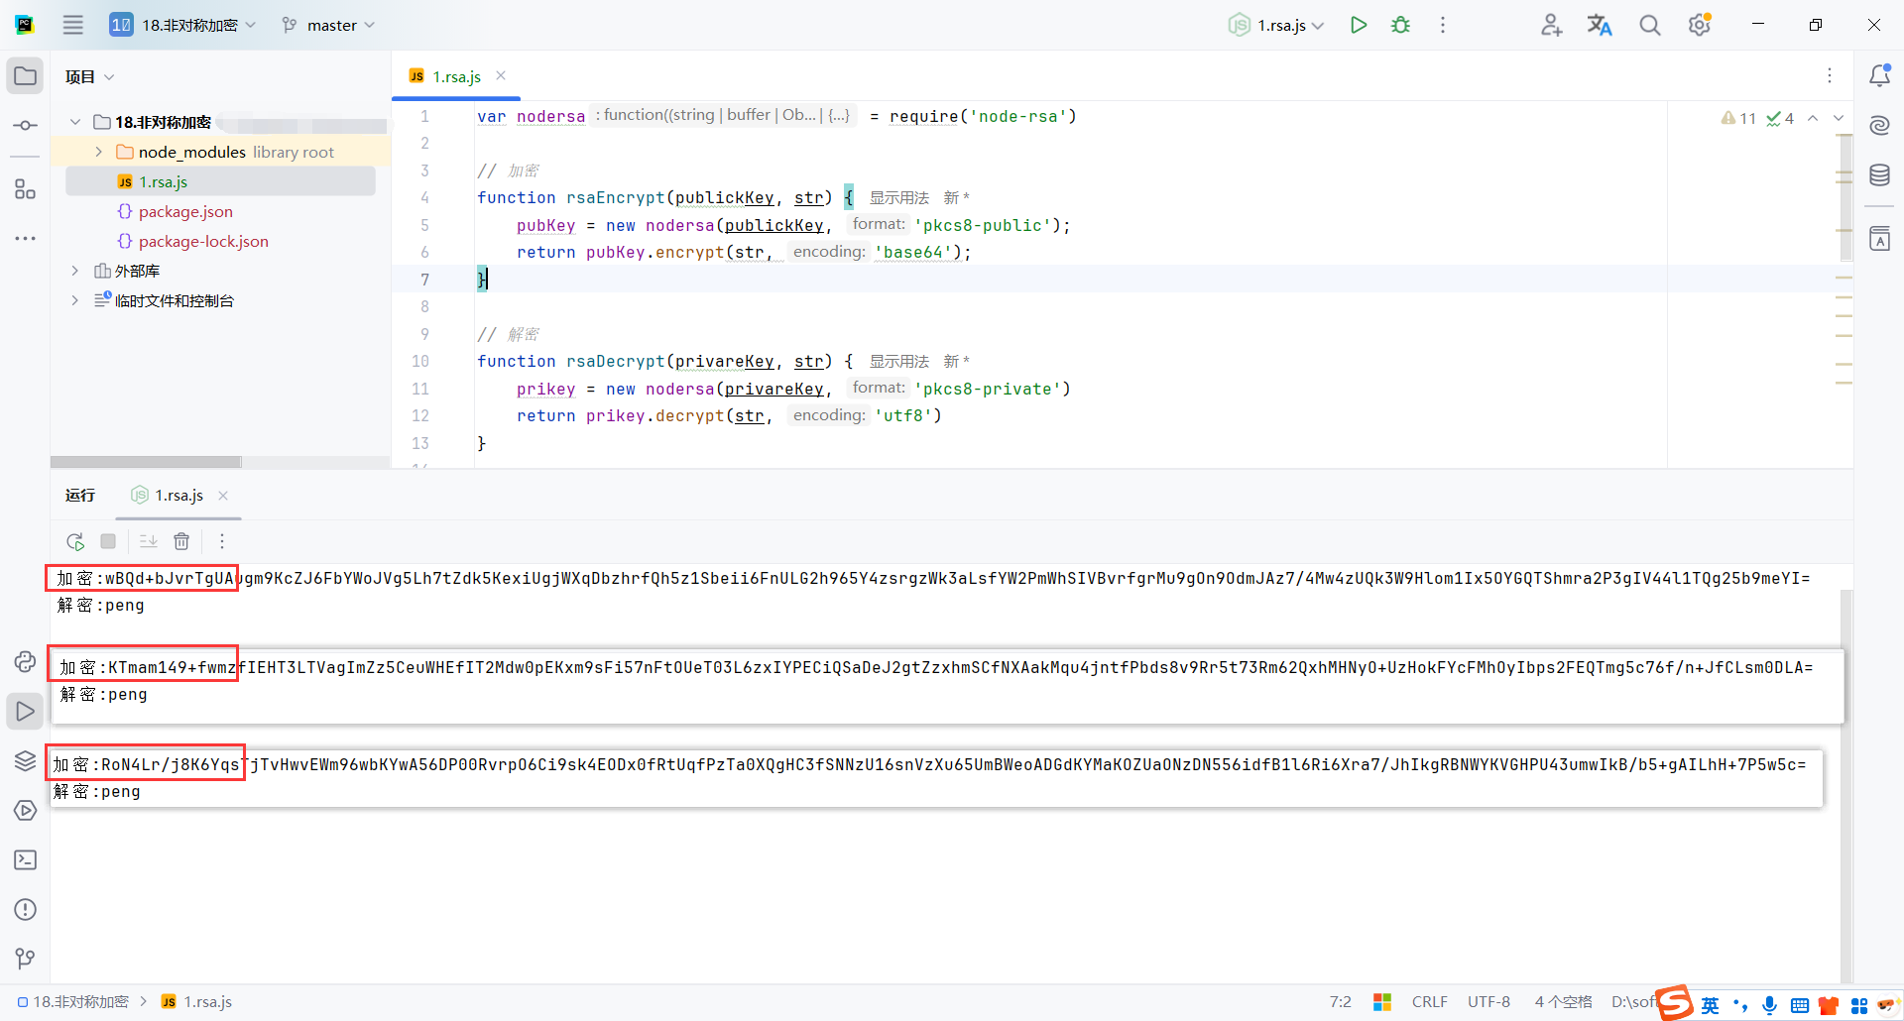Open the 18.非对称加密 project dropdown

(x=182, y=25)
